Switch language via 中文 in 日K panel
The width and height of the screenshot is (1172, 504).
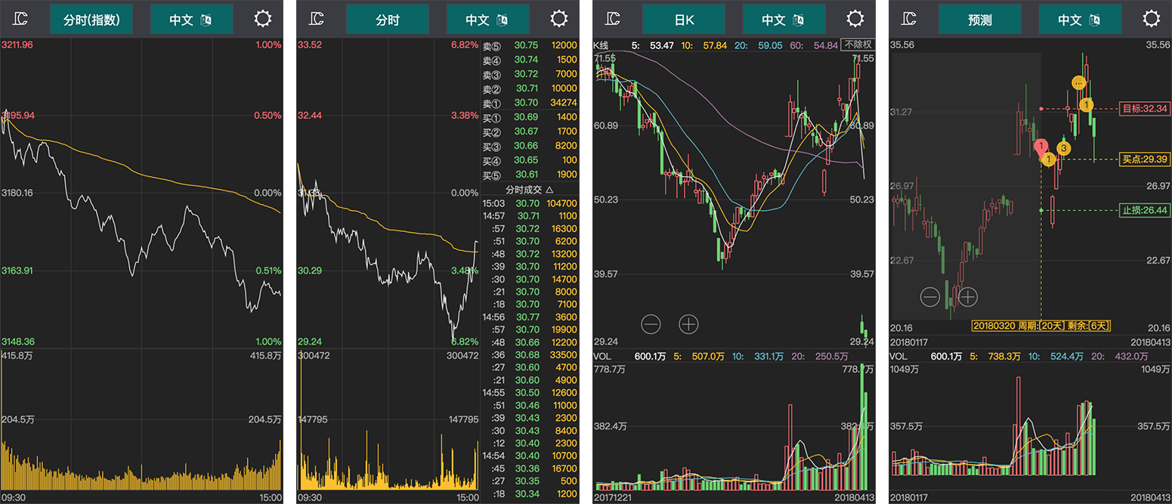(784, 19)
